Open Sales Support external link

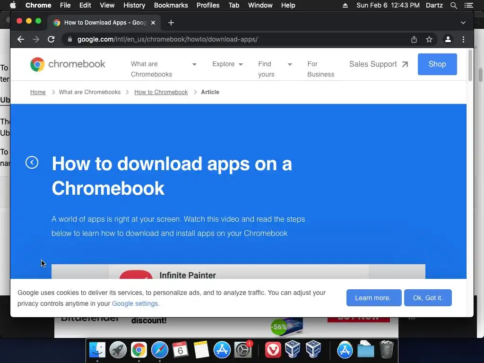point(379,64)
